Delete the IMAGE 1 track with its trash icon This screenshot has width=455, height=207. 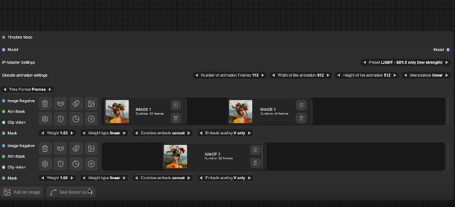(x=45, y=103)
